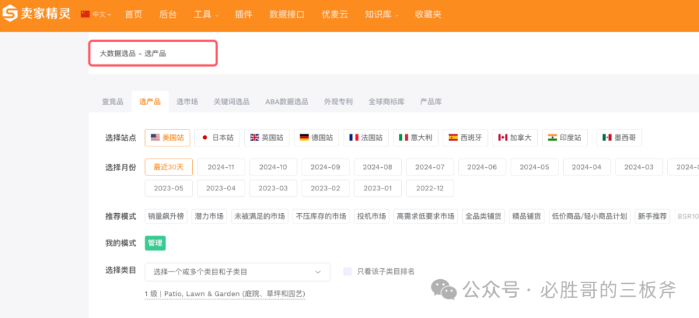Choose month 2024-11
Viewport: 699px width, 318px height.
221,167
